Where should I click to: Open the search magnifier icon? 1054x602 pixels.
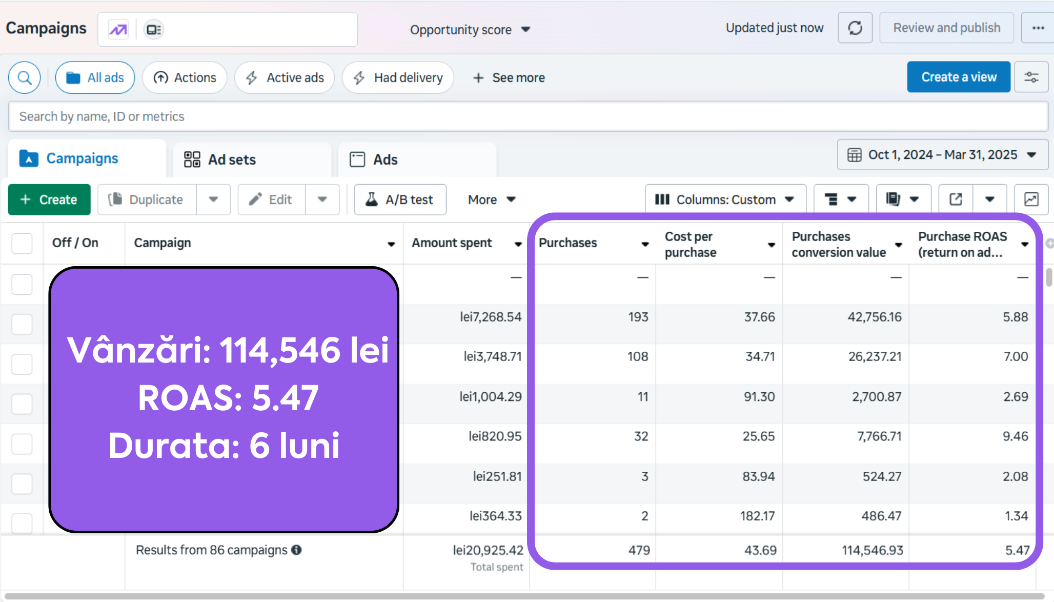pos(25,77)
